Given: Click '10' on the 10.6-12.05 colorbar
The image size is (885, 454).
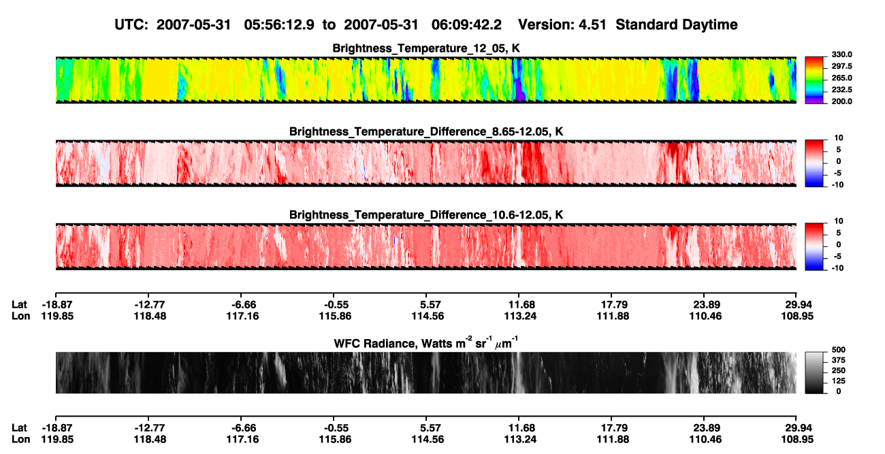Looking at the screenshot, I should coord(839,221).
